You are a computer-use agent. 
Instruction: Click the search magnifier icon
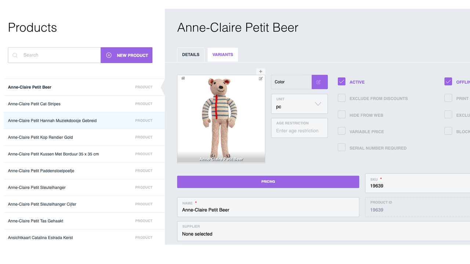(x=15, y=55)
